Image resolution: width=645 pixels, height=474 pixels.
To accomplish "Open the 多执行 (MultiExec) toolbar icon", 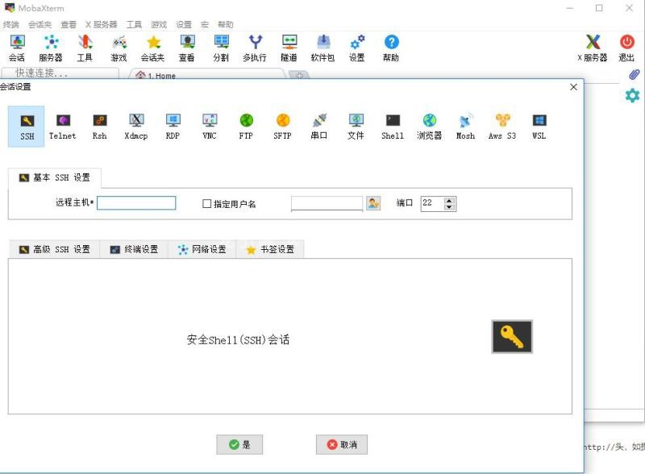I will pyautogui.click(x=255, y=48).
